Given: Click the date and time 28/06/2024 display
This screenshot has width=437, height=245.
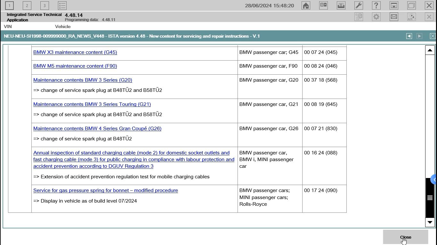Looking at the screenshot, I should [x=269, y=5].
